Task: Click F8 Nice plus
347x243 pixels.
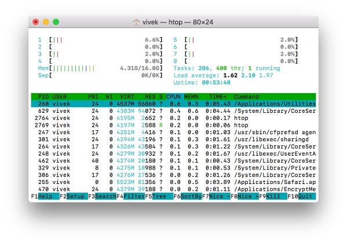Action: [x=245, y=196]
